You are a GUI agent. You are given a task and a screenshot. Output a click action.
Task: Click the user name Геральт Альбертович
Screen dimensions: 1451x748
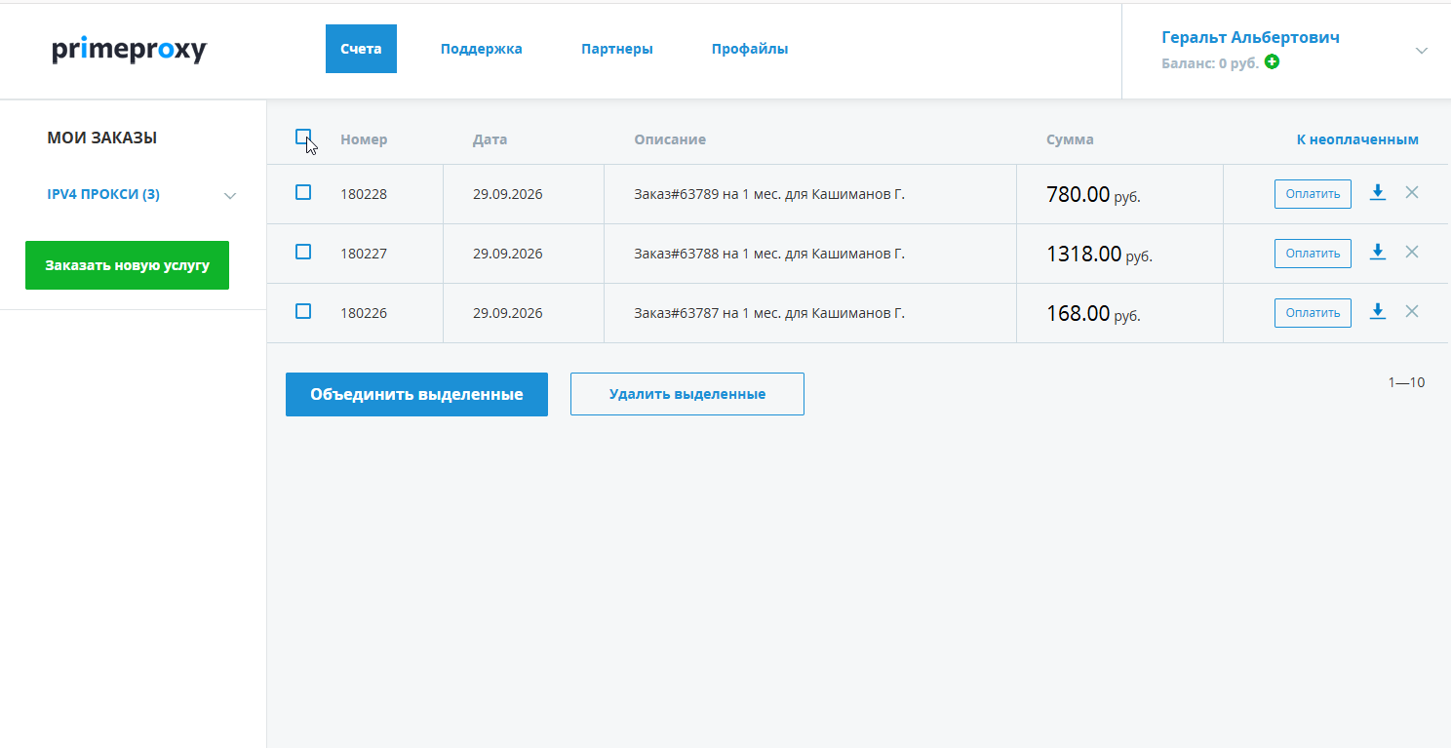coord(1250,38)
